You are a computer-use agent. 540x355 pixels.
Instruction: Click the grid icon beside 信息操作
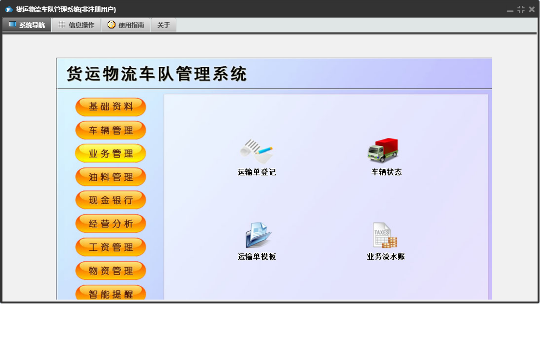pos(62,25)
